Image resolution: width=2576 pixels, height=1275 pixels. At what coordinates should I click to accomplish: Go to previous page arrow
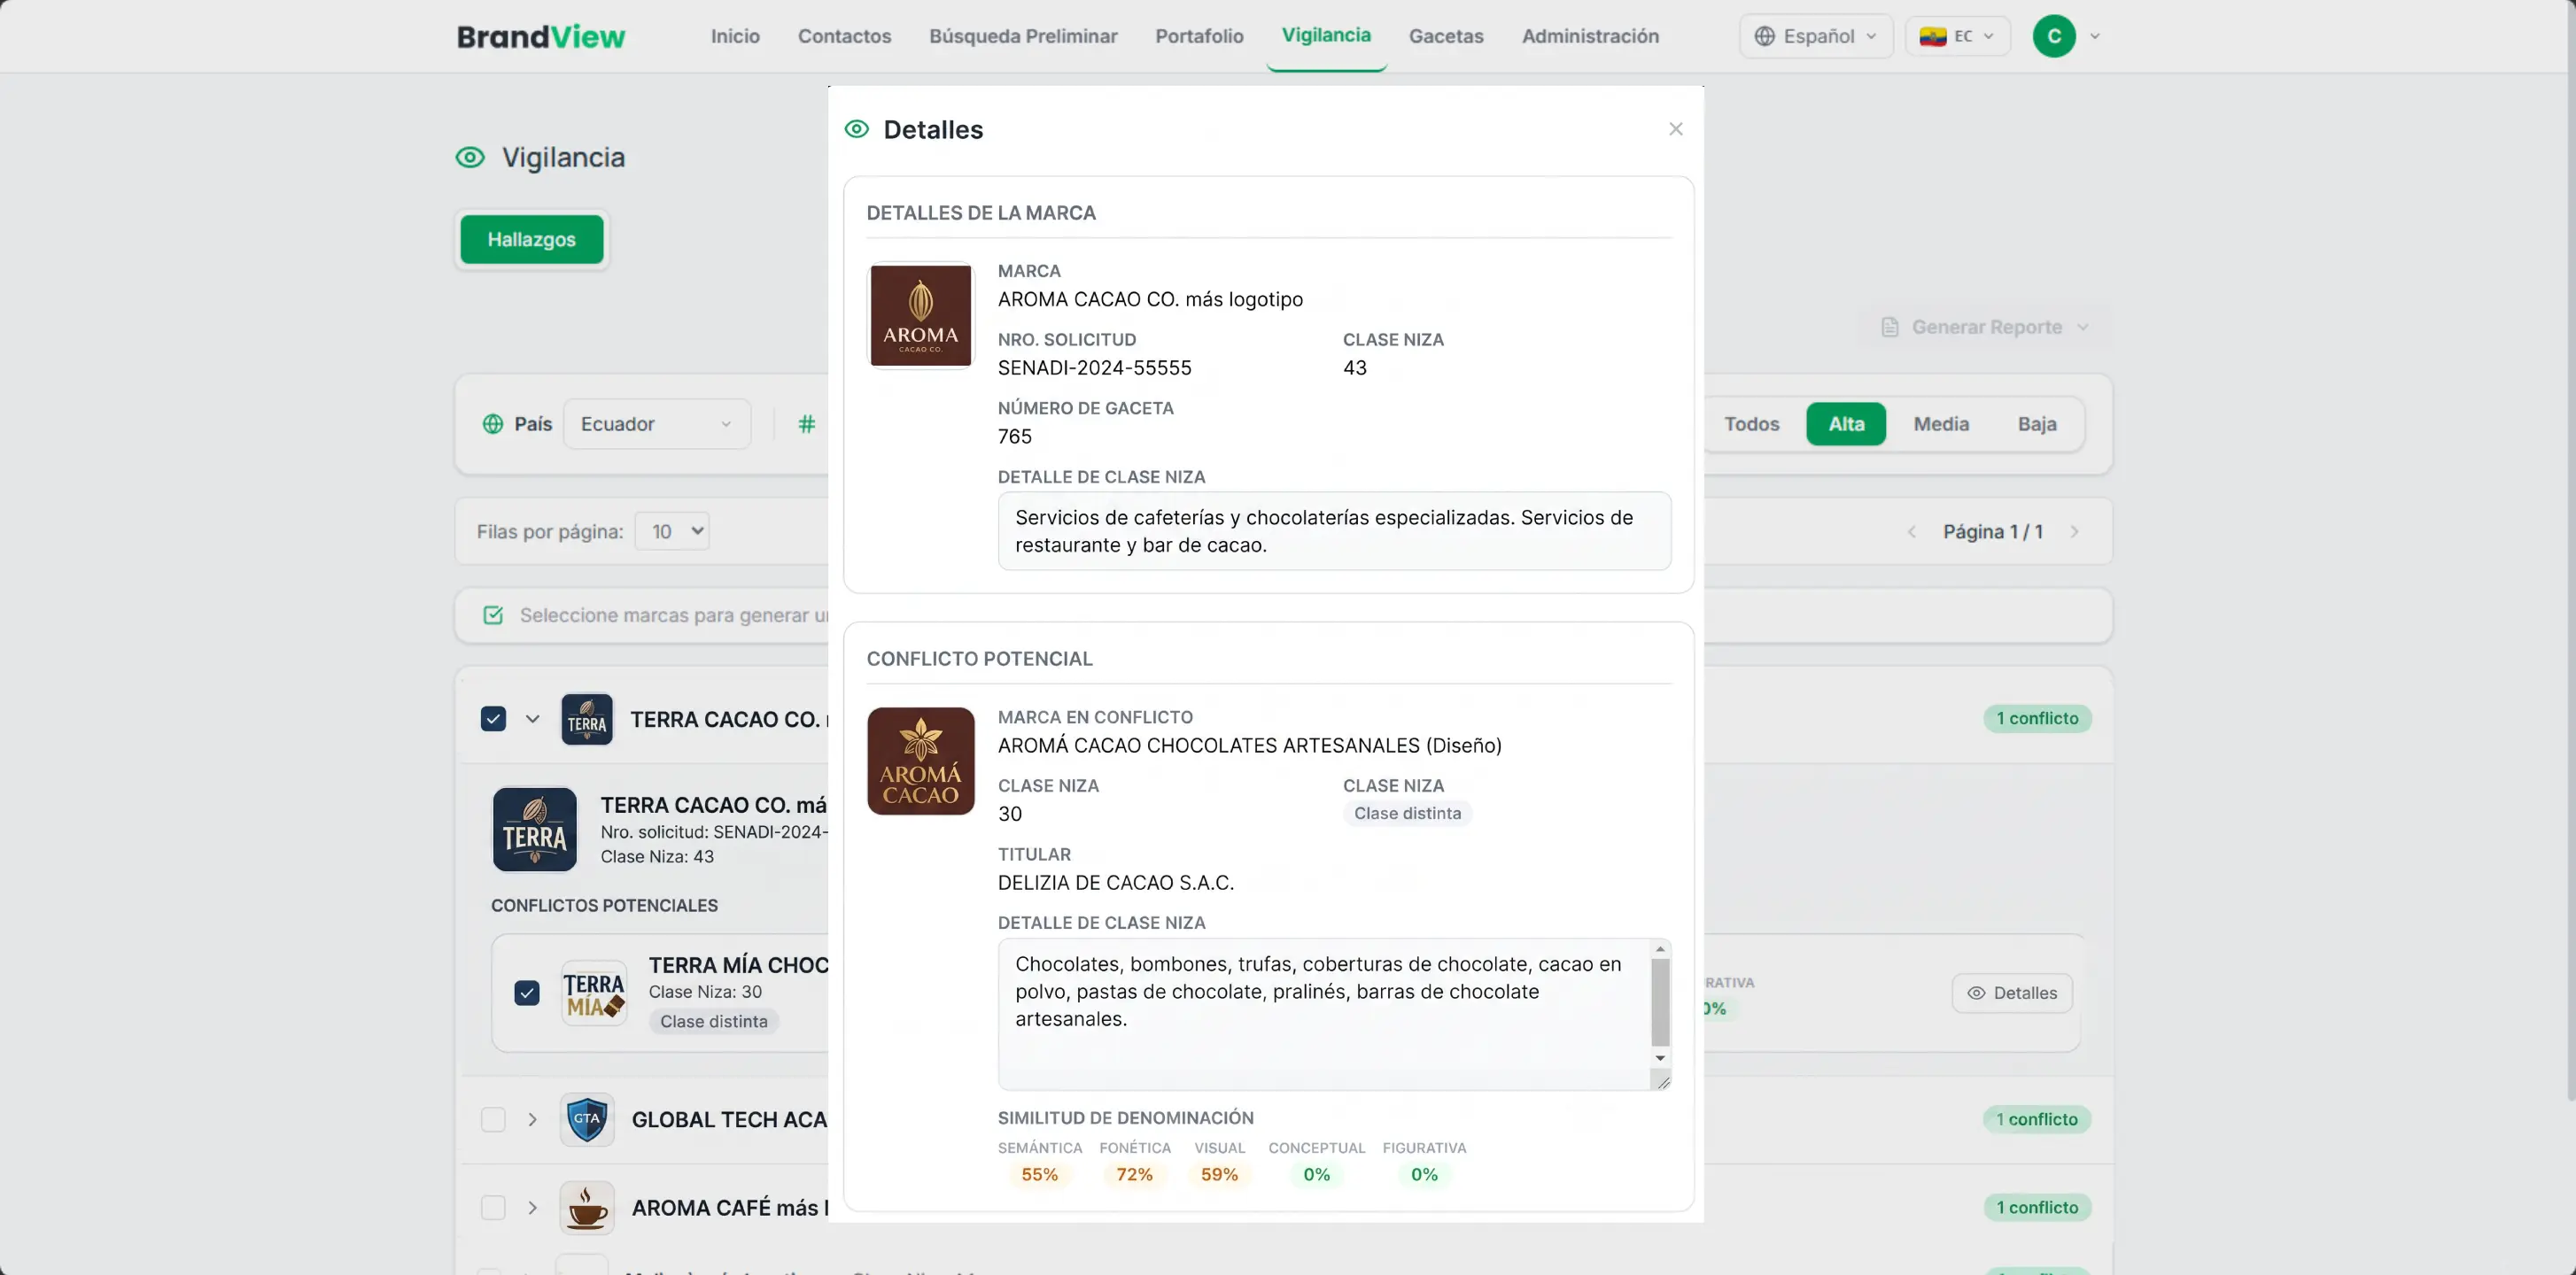(1912, 531)
